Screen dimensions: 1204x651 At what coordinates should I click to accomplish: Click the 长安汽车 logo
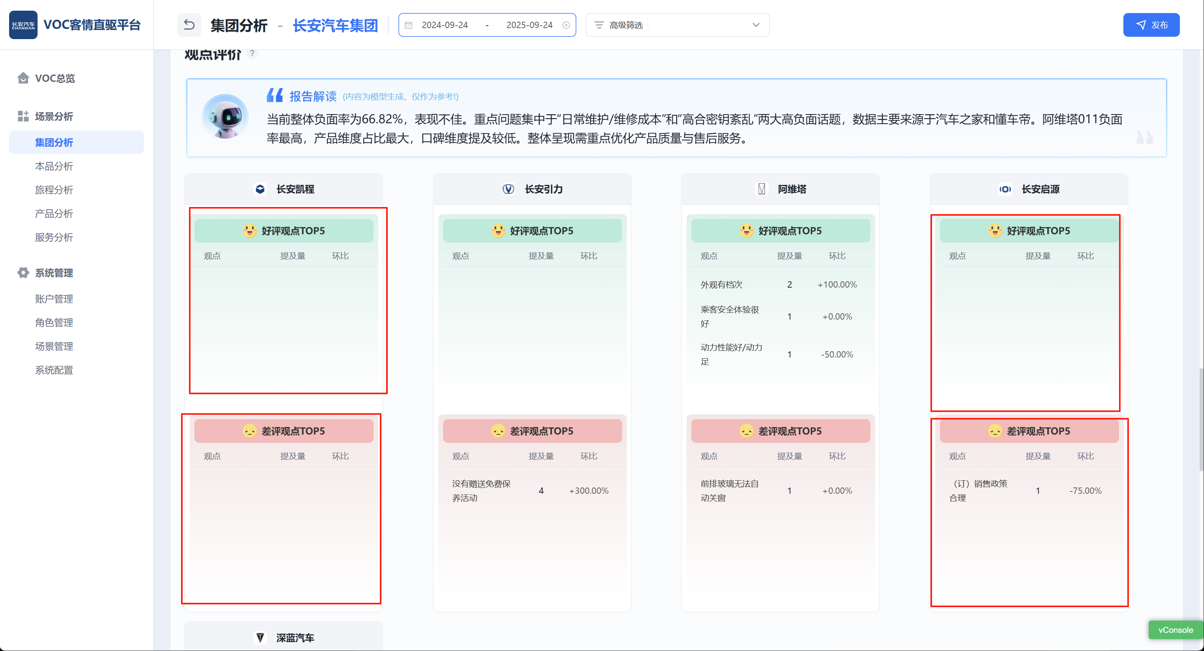23,25
